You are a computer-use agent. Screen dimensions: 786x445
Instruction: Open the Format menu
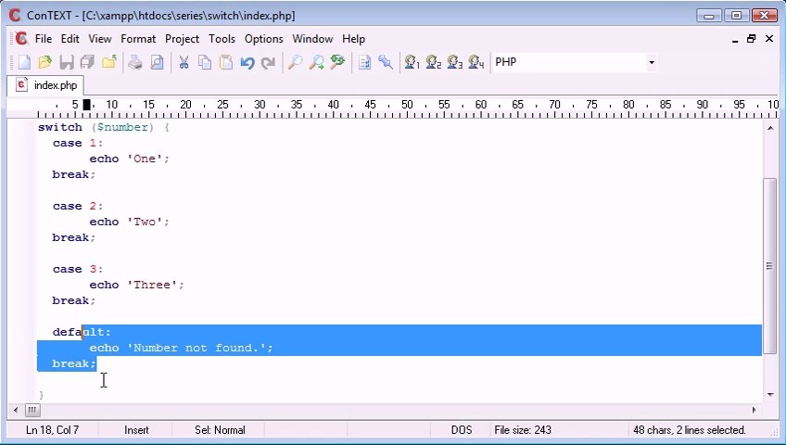[x=138, y=39]
